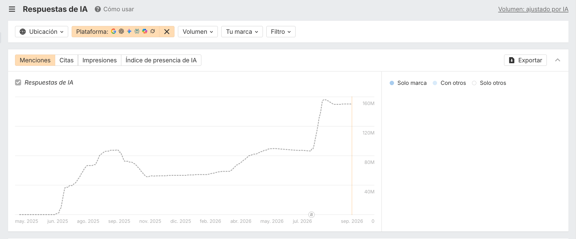Click the Perplexity icon in Plataforma filter

pyautogui.click(x=137, y=31)
